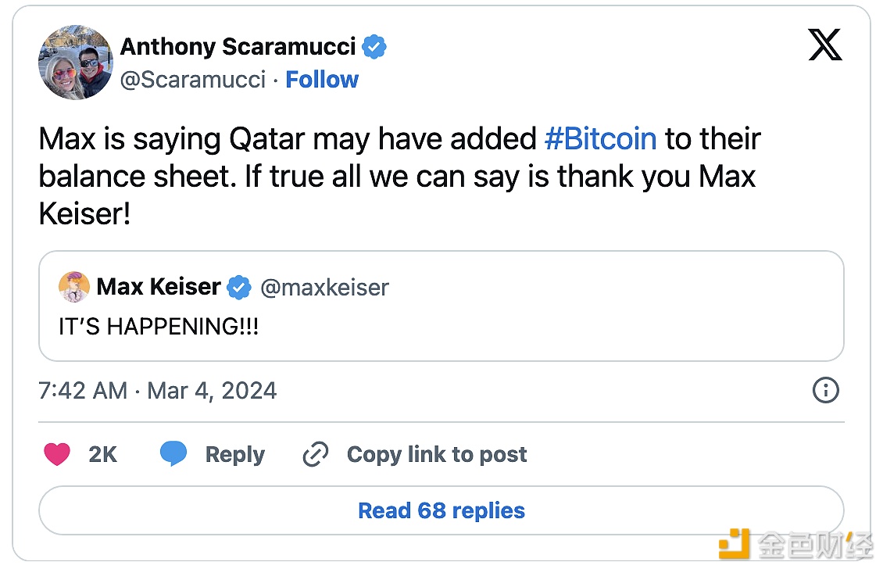Image resolution: width=883 pixels, height=569 pixels.
Task: Click the chain link copy icon
Action: click(315, 454)
